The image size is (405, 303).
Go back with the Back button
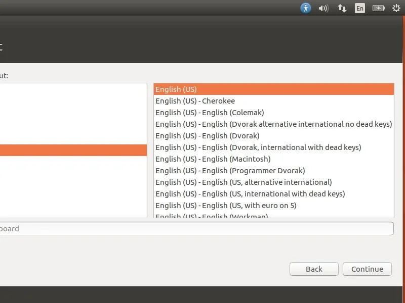314,269
